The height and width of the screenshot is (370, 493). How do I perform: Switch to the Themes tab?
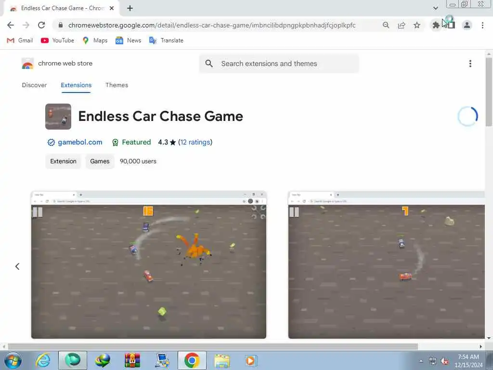tap(117, 85)
